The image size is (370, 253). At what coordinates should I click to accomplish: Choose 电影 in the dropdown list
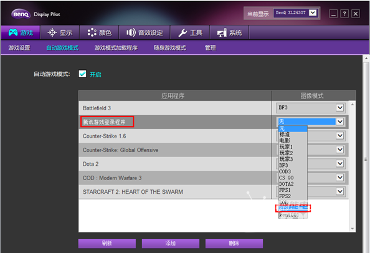tap(293, 141)
